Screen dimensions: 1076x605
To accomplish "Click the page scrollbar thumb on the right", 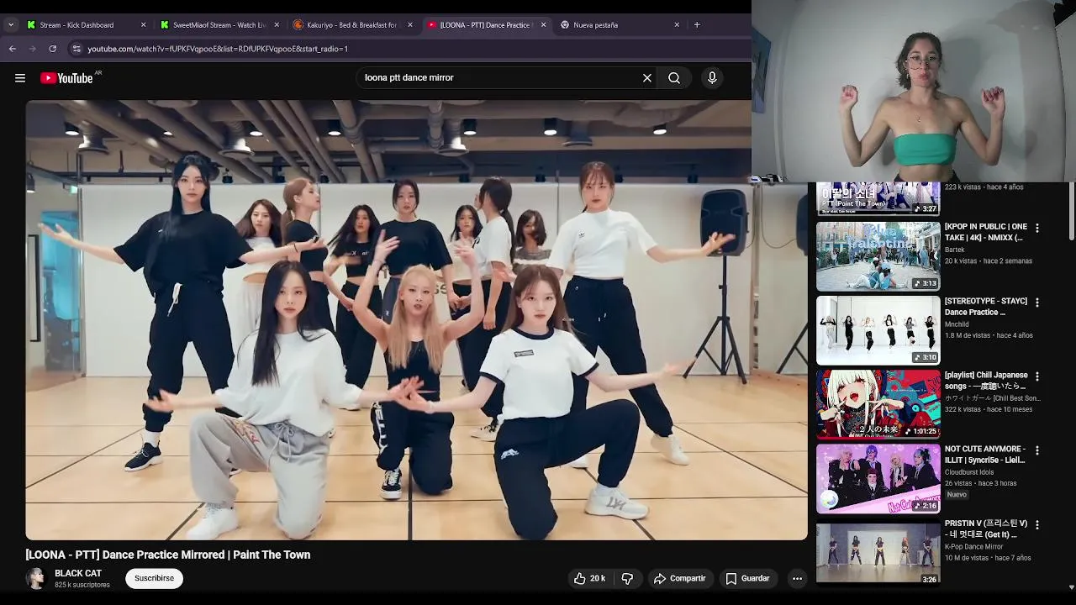I will pyautogui.click(x=1071, y=210).
